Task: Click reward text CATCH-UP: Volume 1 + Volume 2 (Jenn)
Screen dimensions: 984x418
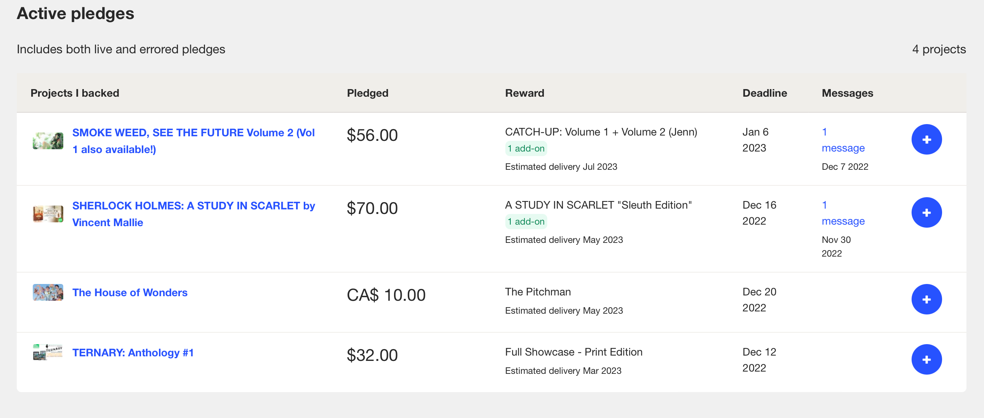Action: (601, 132)
